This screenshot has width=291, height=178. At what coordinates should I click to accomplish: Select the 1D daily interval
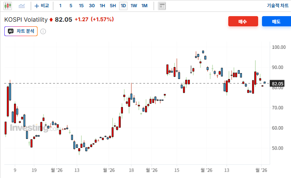(123, 6)
